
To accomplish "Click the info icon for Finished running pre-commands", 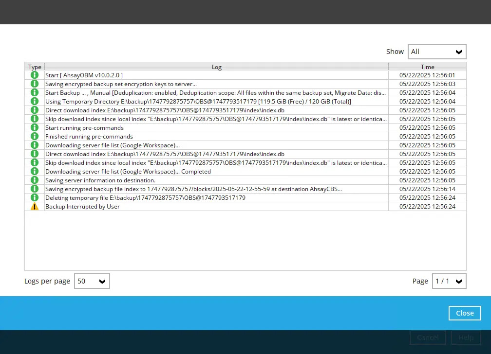I will 35,136.
